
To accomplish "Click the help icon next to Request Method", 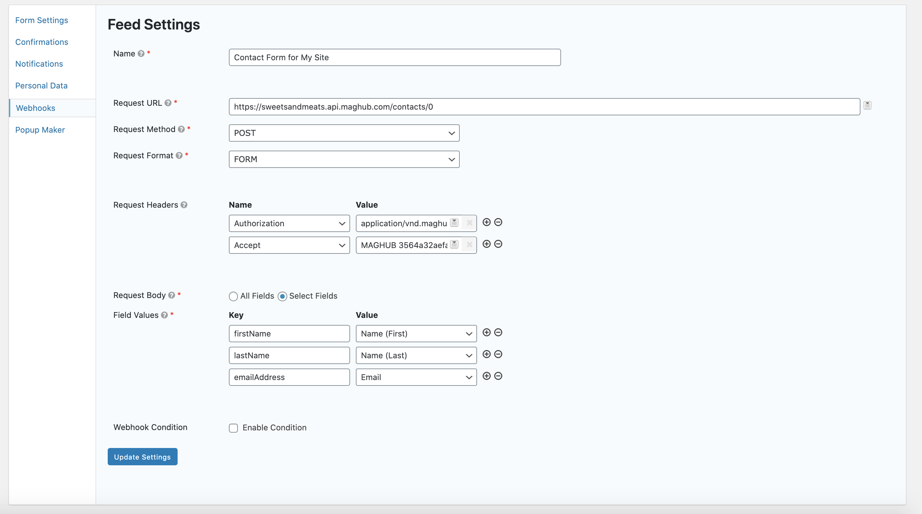I will point(182,129).
